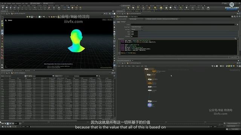This screenshot has width=241, height=135.
Task: Open the Run Over dropdown
Action: pos(137,29)
